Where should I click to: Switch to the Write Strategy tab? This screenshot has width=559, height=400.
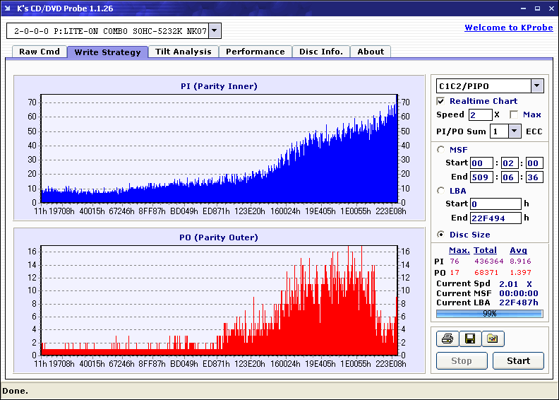pos(107,52)
